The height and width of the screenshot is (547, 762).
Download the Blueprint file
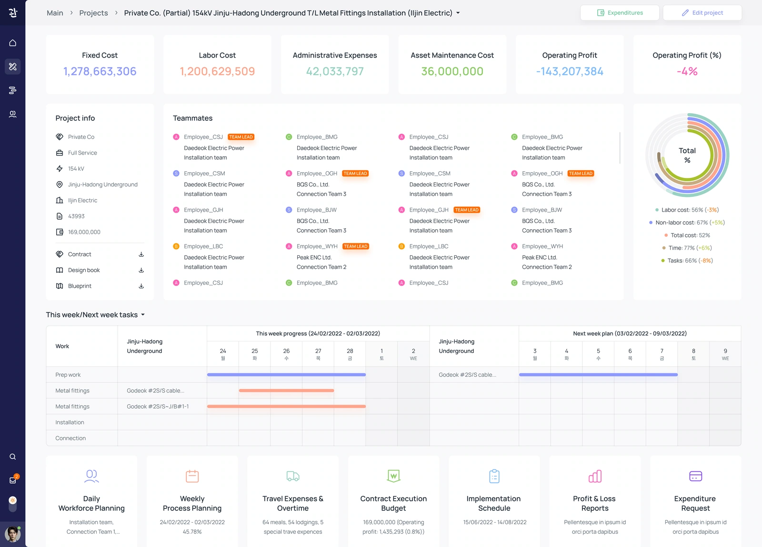(141, 286)
